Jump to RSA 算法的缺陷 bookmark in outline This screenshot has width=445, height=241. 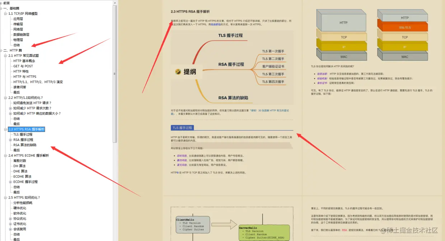25,145
